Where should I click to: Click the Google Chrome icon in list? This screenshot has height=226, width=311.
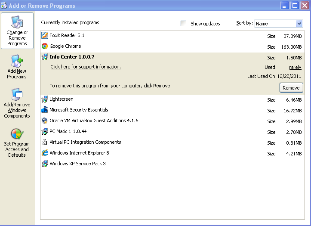pos(45,46)
